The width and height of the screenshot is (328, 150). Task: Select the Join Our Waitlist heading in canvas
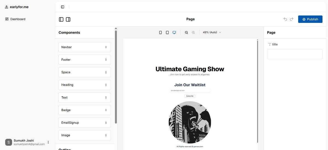[190, 85]
